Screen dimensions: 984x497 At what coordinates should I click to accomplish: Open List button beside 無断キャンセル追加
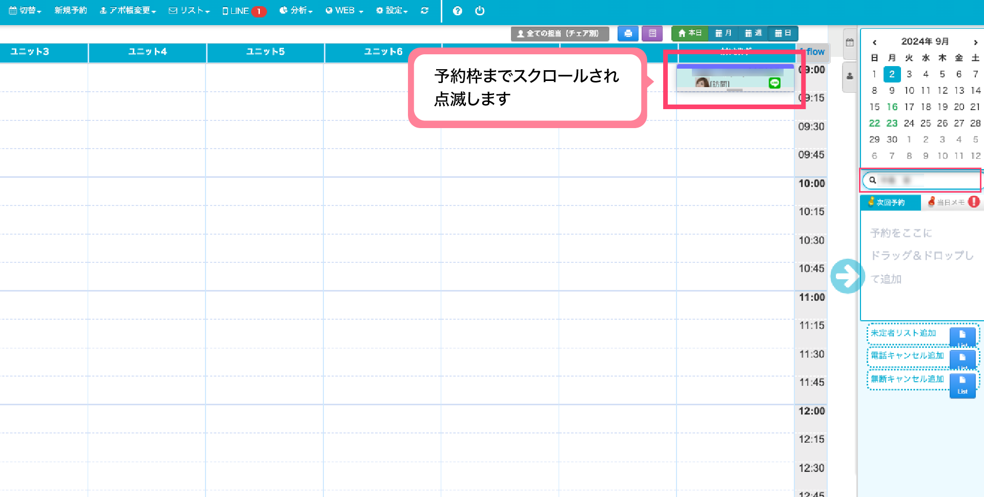pos(962,386)
